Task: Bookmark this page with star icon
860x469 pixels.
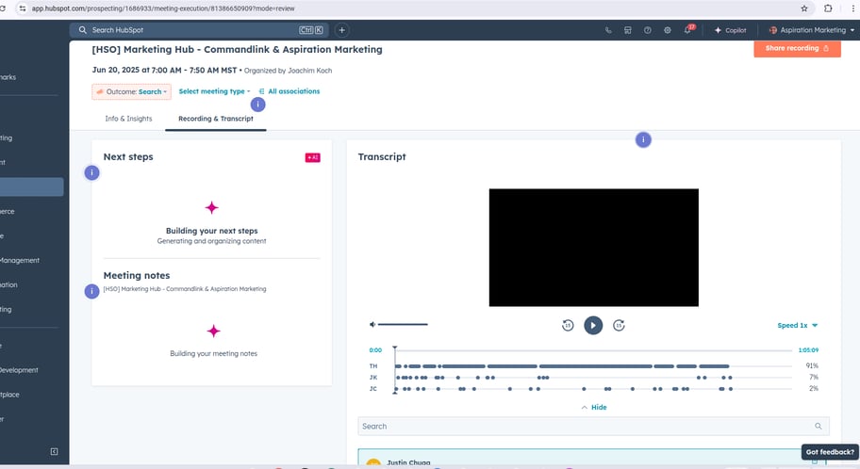Action: (803, 8)
